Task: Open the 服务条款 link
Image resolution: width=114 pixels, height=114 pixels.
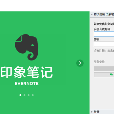Action: coord(99,62)
